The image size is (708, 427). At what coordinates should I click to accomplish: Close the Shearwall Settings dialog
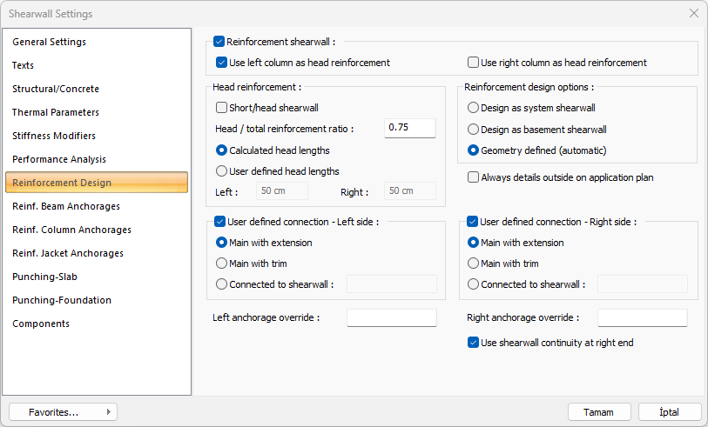click(693, 14)
